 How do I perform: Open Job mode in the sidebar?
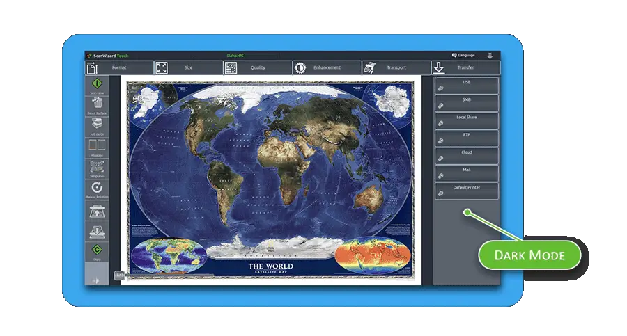(97, 127)
